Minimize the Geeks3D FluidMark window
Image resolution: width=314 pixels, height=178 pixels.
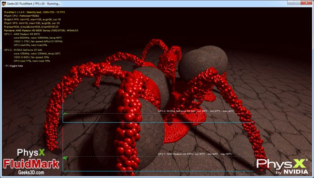click(x=291, y=3)
